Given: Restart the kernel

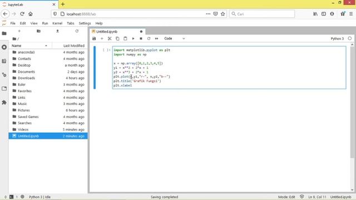Looking at the screenshot, I should 149,38.
